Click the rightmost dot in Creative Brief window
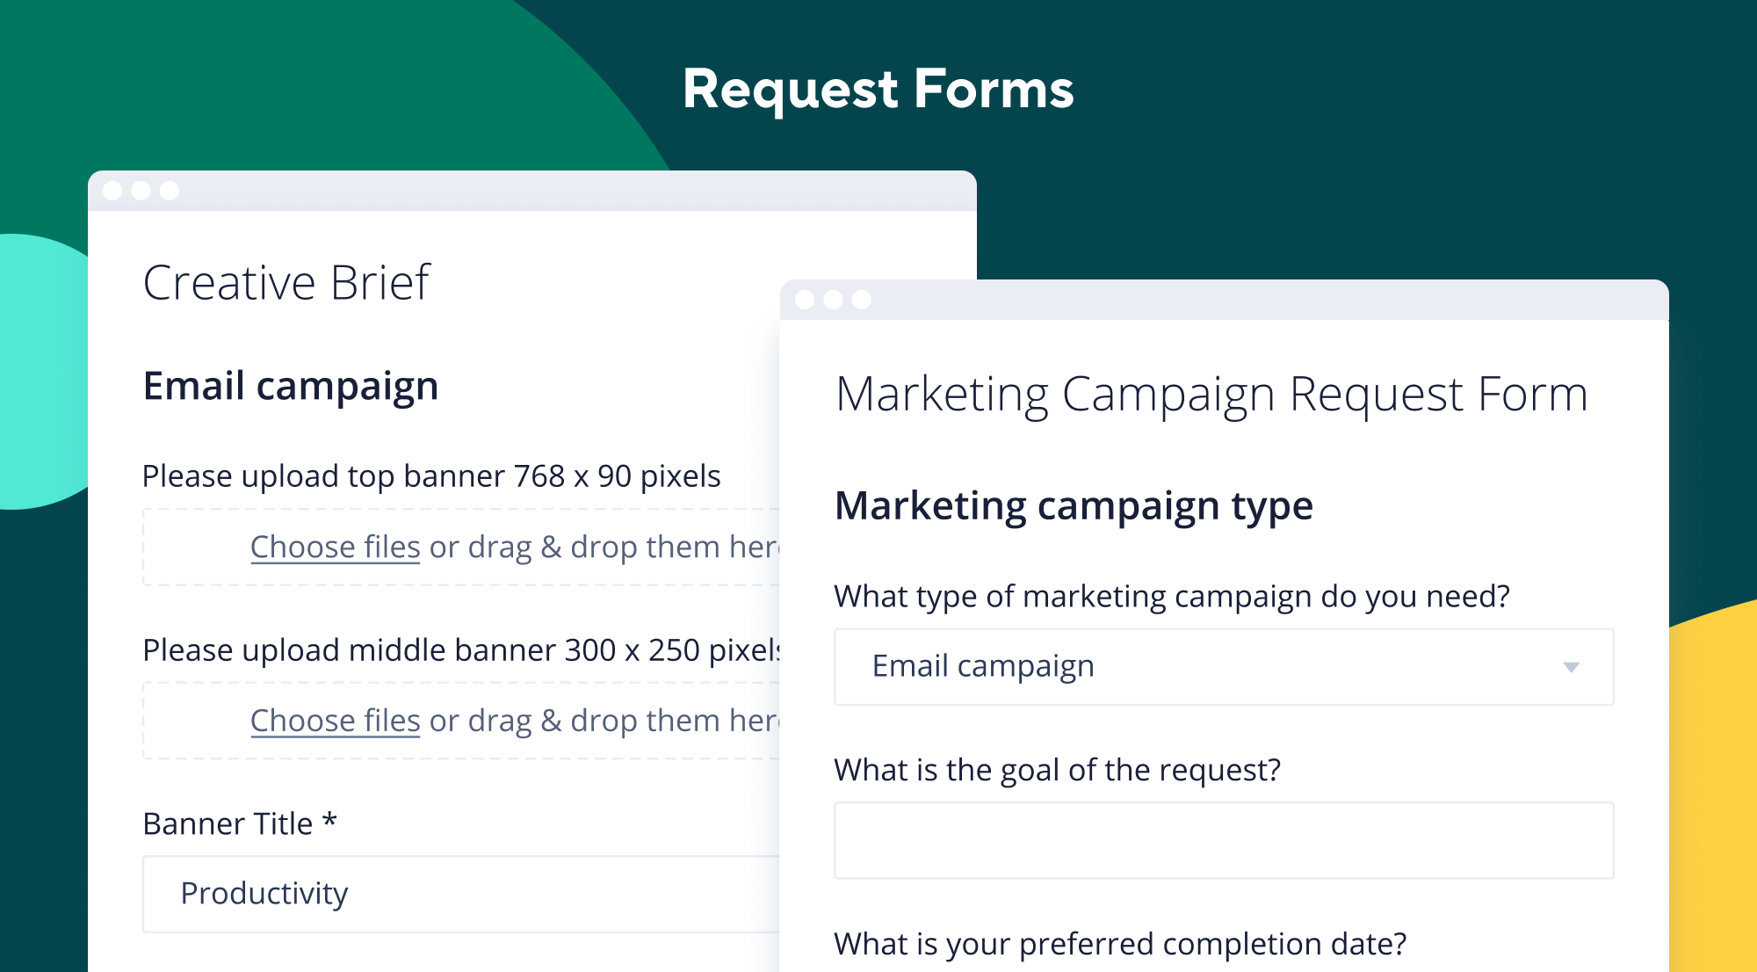The height and width of the screenshot is (972, 1757). (x=170, y=191)
